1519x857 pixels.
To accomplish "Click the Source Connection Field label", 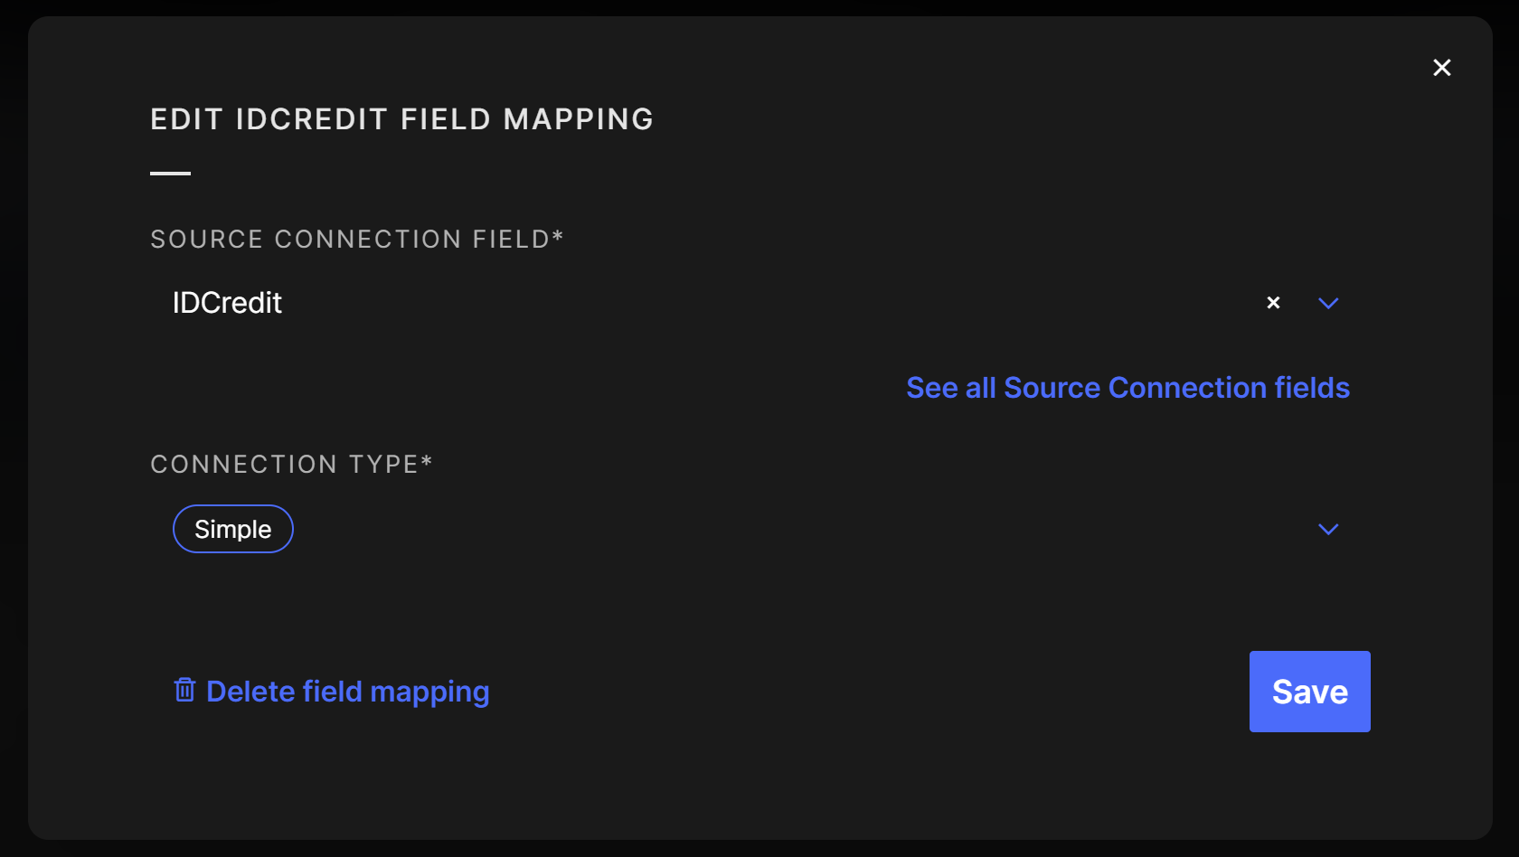I will click(350, 240).
